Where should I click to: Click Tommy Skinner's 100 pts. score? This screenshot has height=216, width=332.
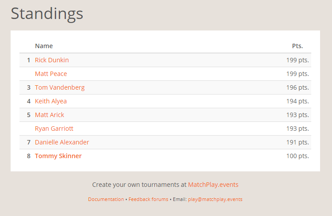(298, 156)
